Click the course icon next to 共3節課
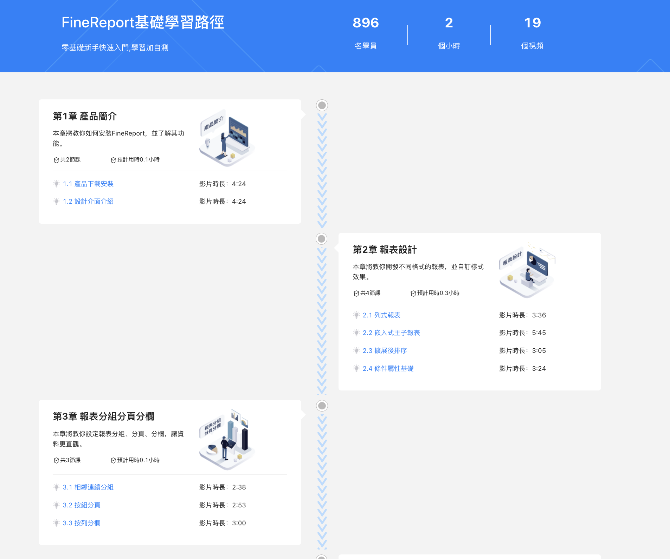This screenshot has width=670, height=559. pyautogui.click(x=56, y=461)
